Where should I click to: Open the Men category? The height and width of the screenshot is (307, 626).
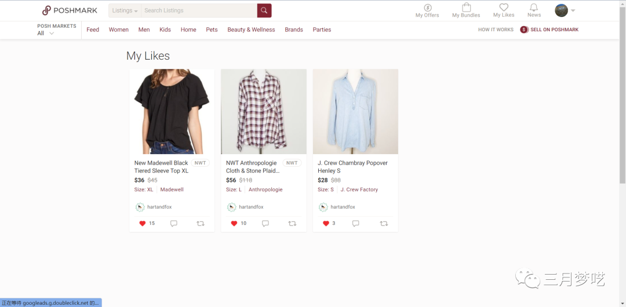coord(144,30)
